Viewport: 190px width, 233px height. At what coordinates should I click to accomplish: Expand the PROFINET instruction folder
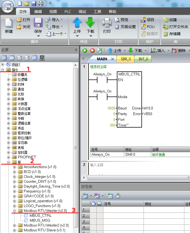8,157
